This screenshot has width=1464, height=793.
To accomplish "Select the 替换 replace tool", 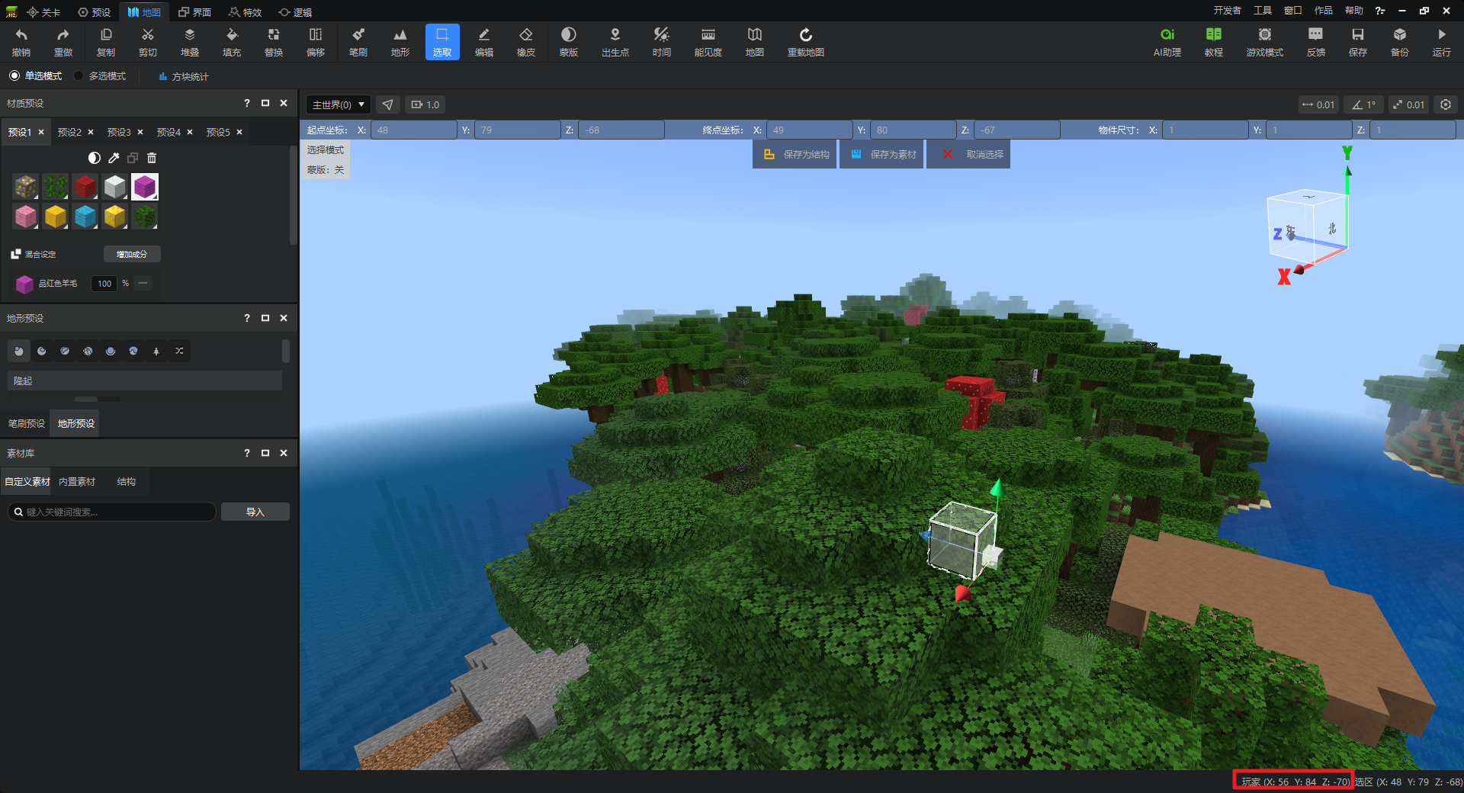I will pos(274,42).
